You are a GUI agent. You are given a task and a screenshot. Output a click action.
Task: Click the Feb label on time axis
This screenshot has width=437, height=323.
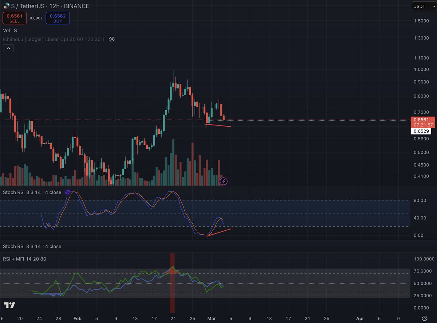[77, 318]
